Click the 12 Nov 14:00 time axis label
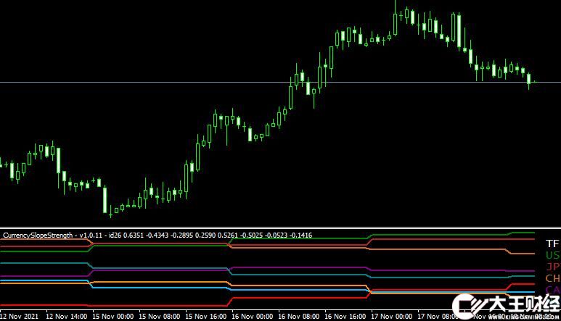The image size is (561, 321). [67, 317]
